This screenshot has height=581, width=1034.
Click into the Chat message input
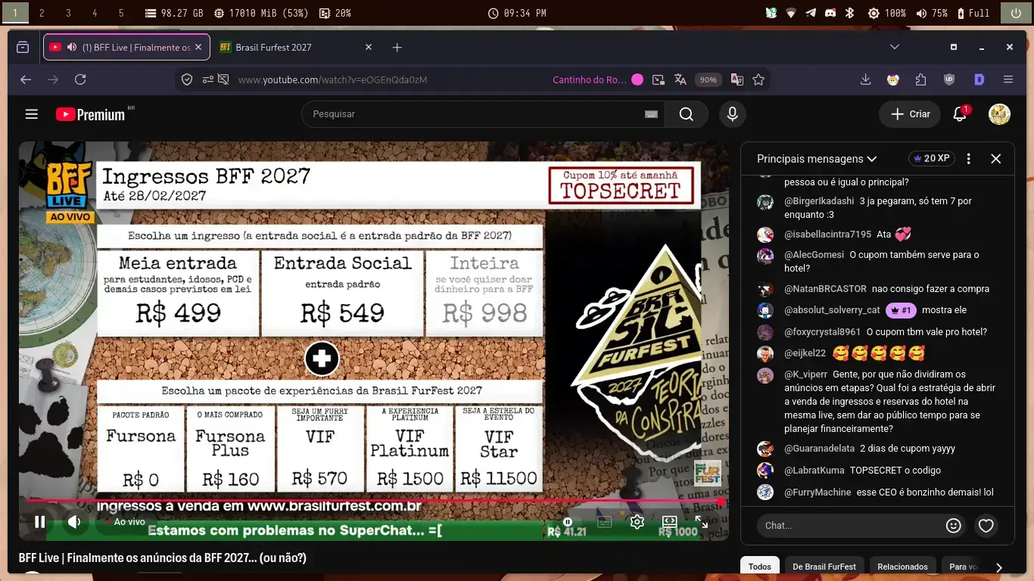pyautogui.click(x=850, y=525)
